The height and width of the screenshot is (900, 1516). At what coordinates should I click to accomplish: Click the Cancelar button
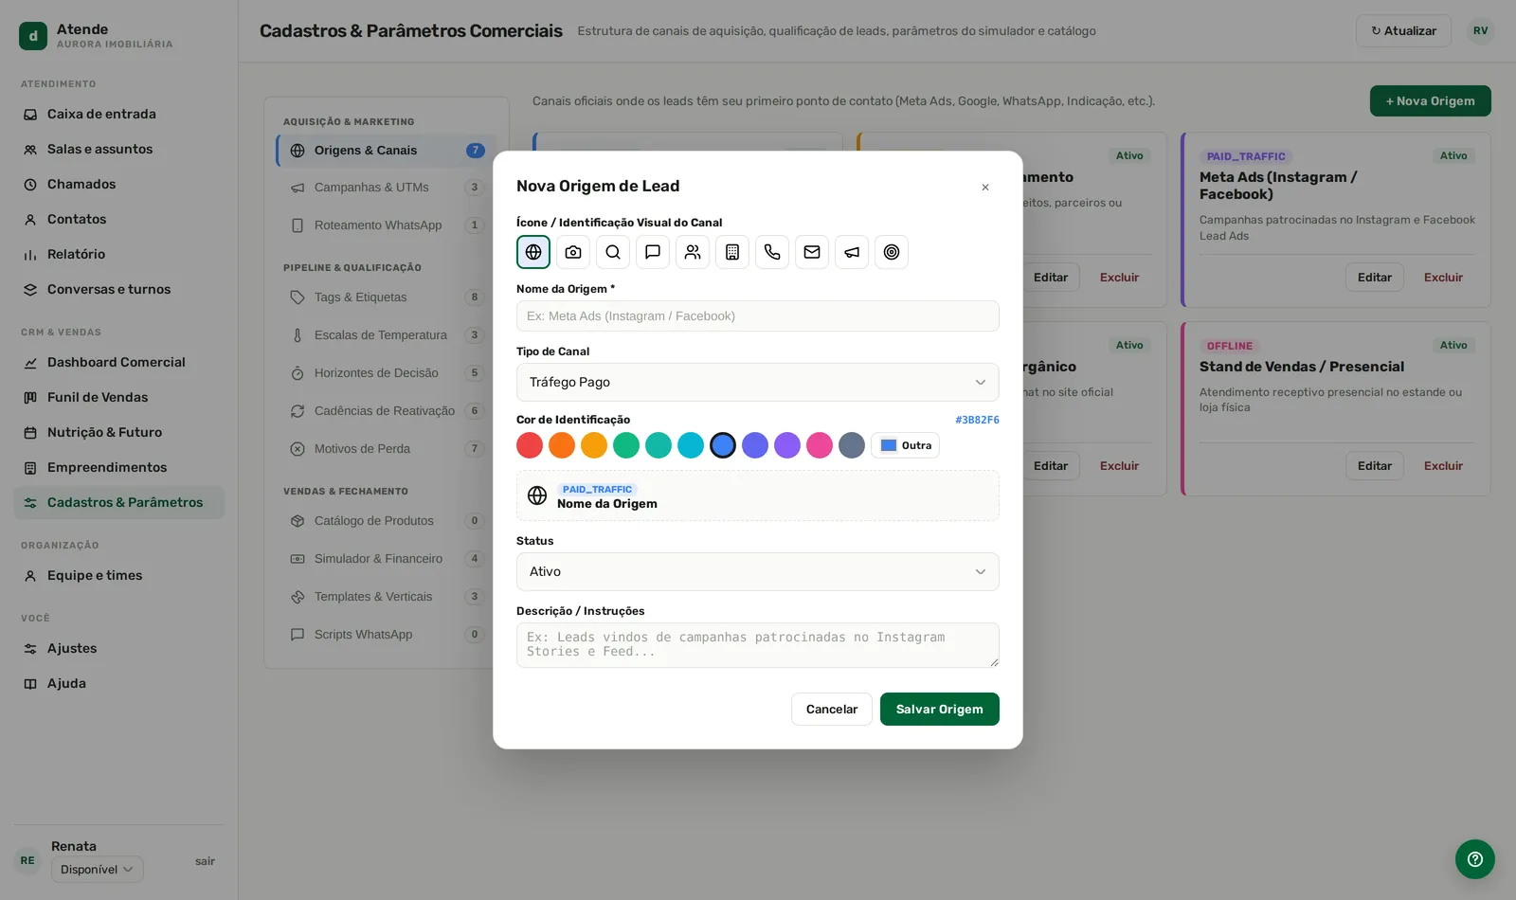832,710
